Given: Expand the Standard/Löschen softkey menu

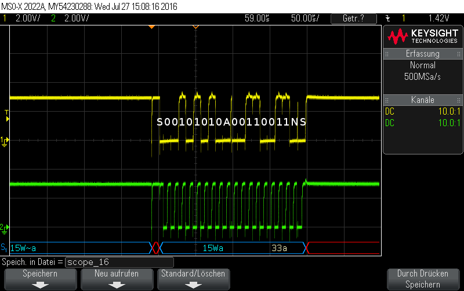Looking at the screenshot, I should [193, 278].
